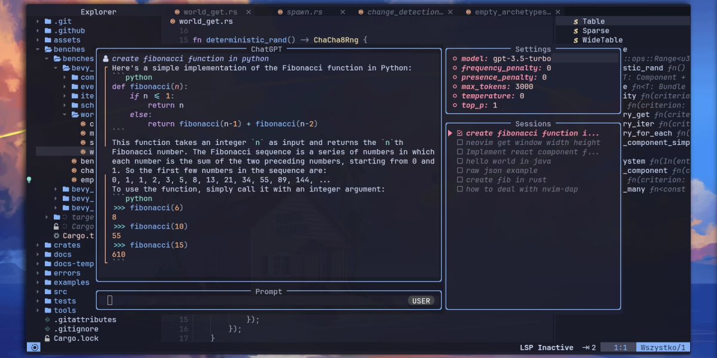Click the user avatar icon in the ChatGPT header
Viewport: 717px width, 358px height.
tap(105, 58)
